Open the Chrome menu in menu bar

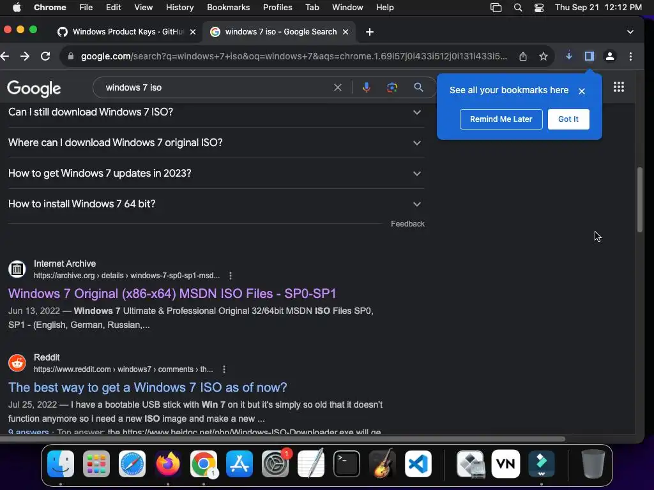pyautogui.click(x=50, y=8)
